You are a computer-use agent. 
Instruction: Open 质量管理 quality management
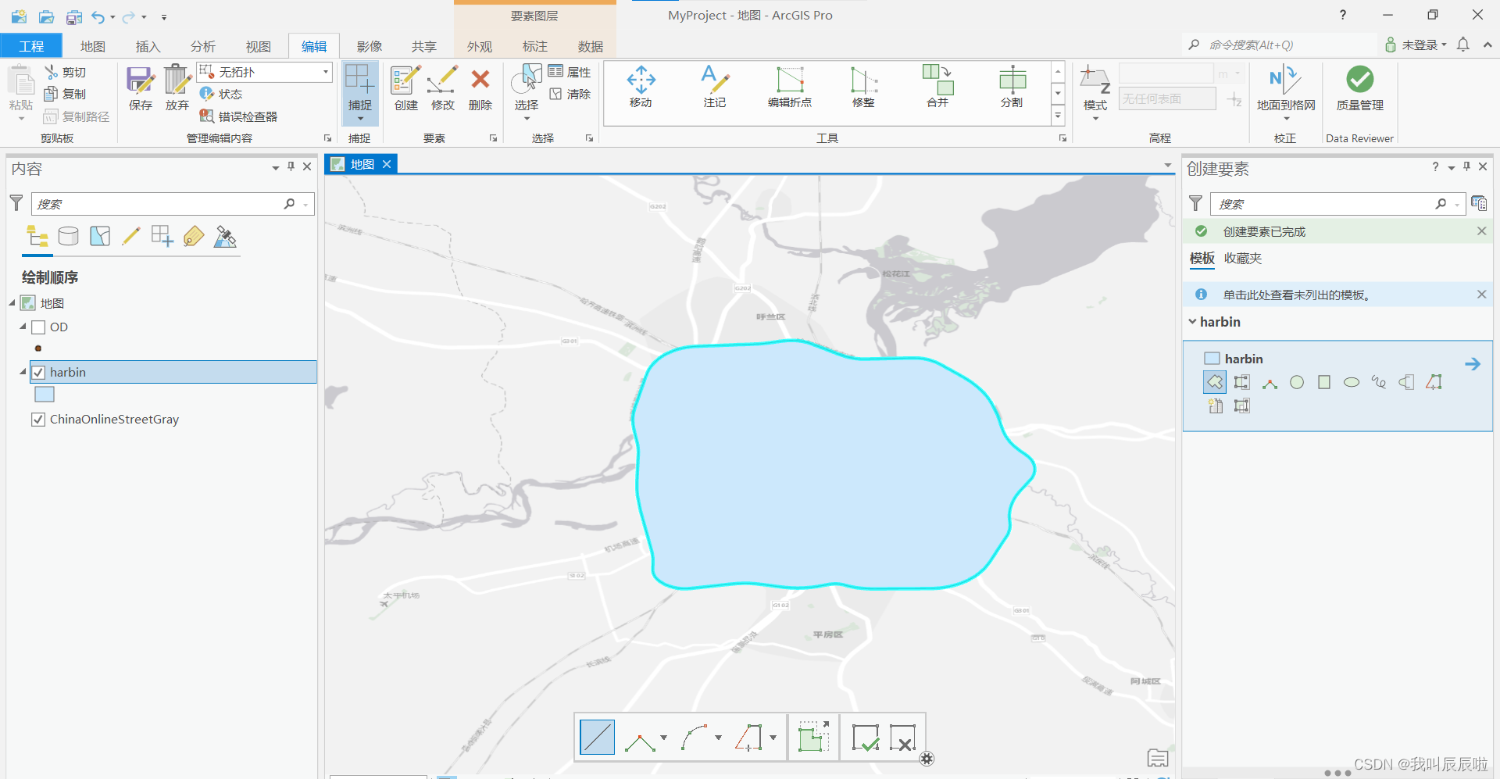[1359, 88]
